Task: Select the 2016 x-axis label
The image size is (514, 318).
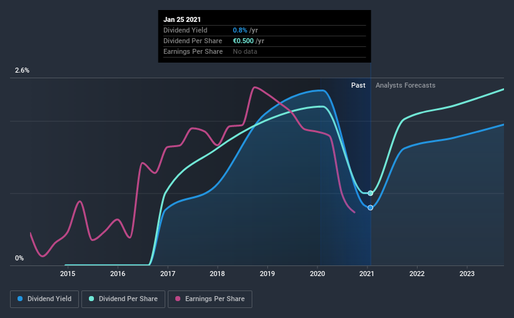Action: click(x=118, y=274)
